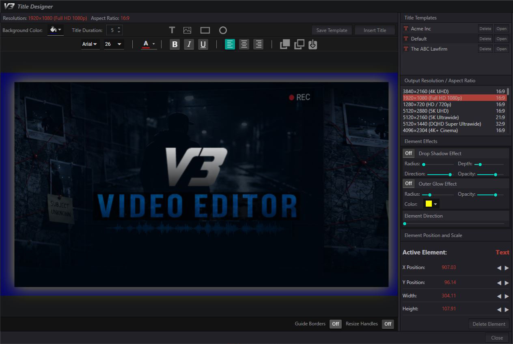
Task: Send element to back icon
Action: click(x=299, y=44)
